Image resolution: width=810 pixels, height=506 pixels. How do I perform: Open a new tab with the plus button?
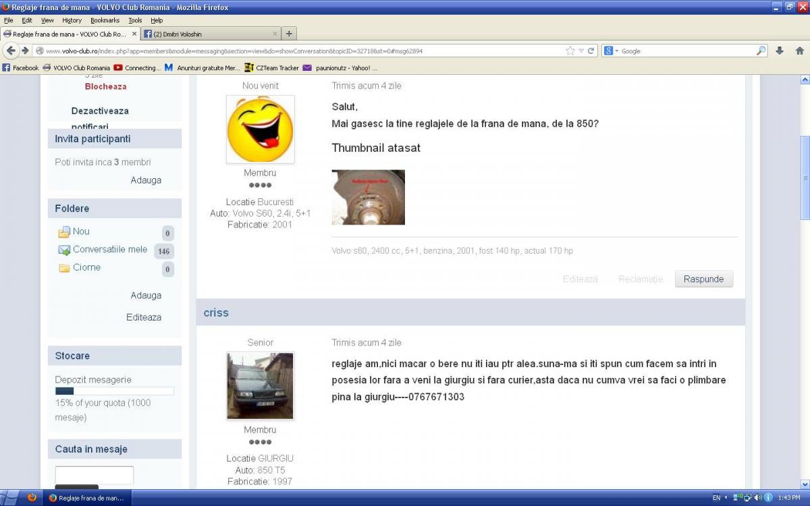tap(289, 34)
